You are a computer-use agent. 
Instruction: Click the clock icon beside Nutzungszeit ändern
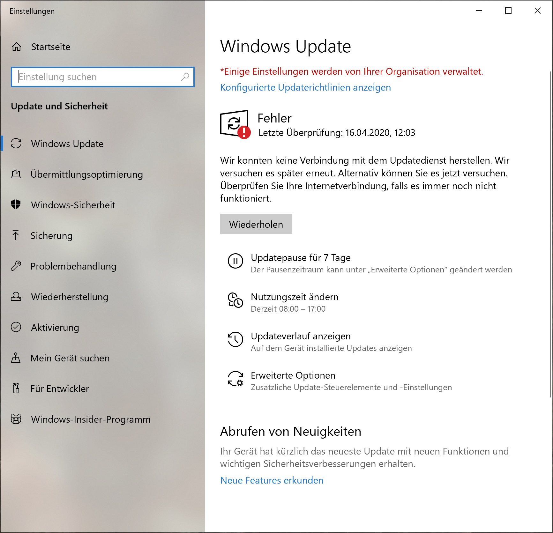click(x=235, y=300)
